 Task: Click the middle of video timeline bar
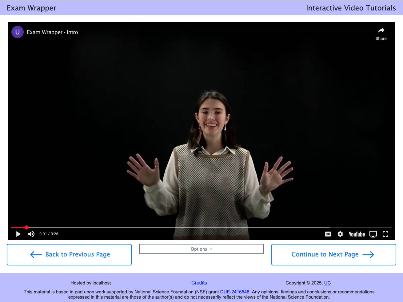tap(201, 227)
